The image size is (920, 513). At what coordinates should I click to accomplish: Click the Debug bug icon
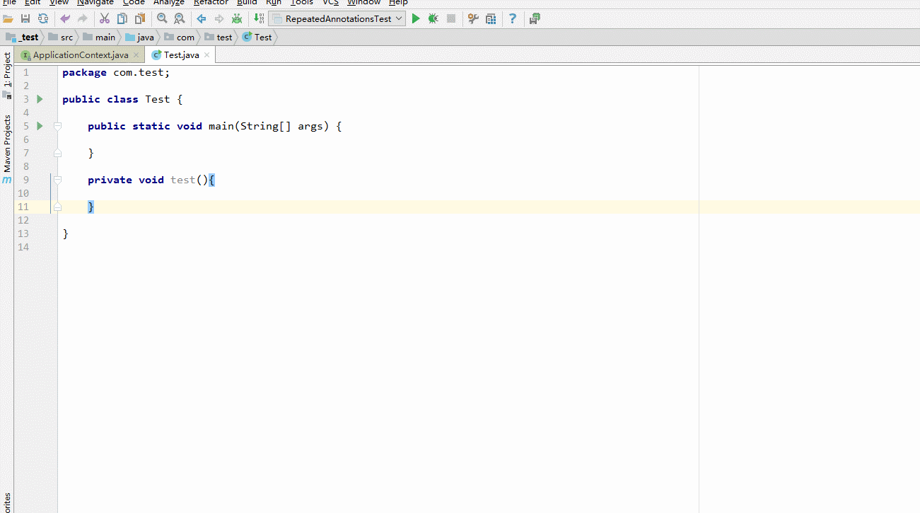pos(433,19)
